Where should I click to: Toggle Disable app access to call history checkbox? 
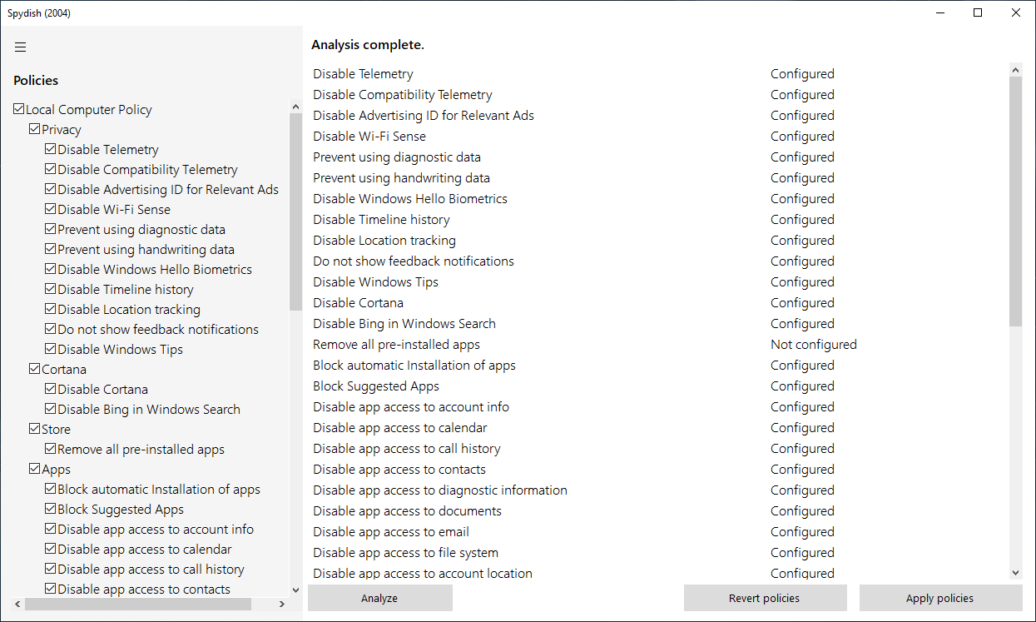tap(51, 569)
